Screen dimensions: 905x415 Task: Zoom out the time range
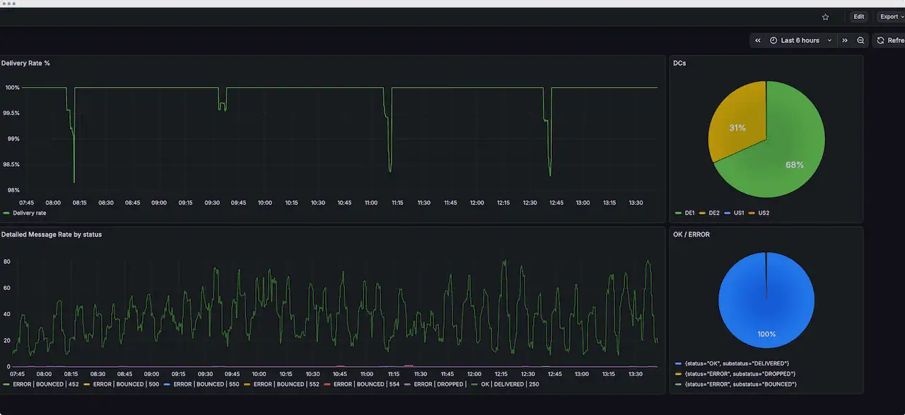(860, 40)
